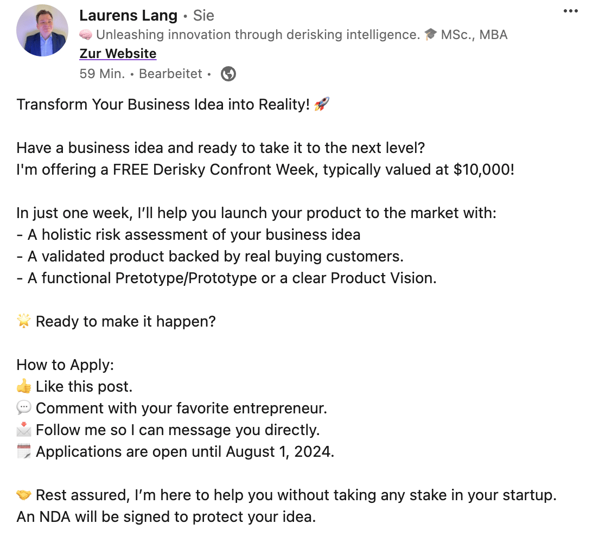The height and width of the screenshot is (536, 599).
Task: Follow the Zur Website link
Action: [x=118, y=54]
